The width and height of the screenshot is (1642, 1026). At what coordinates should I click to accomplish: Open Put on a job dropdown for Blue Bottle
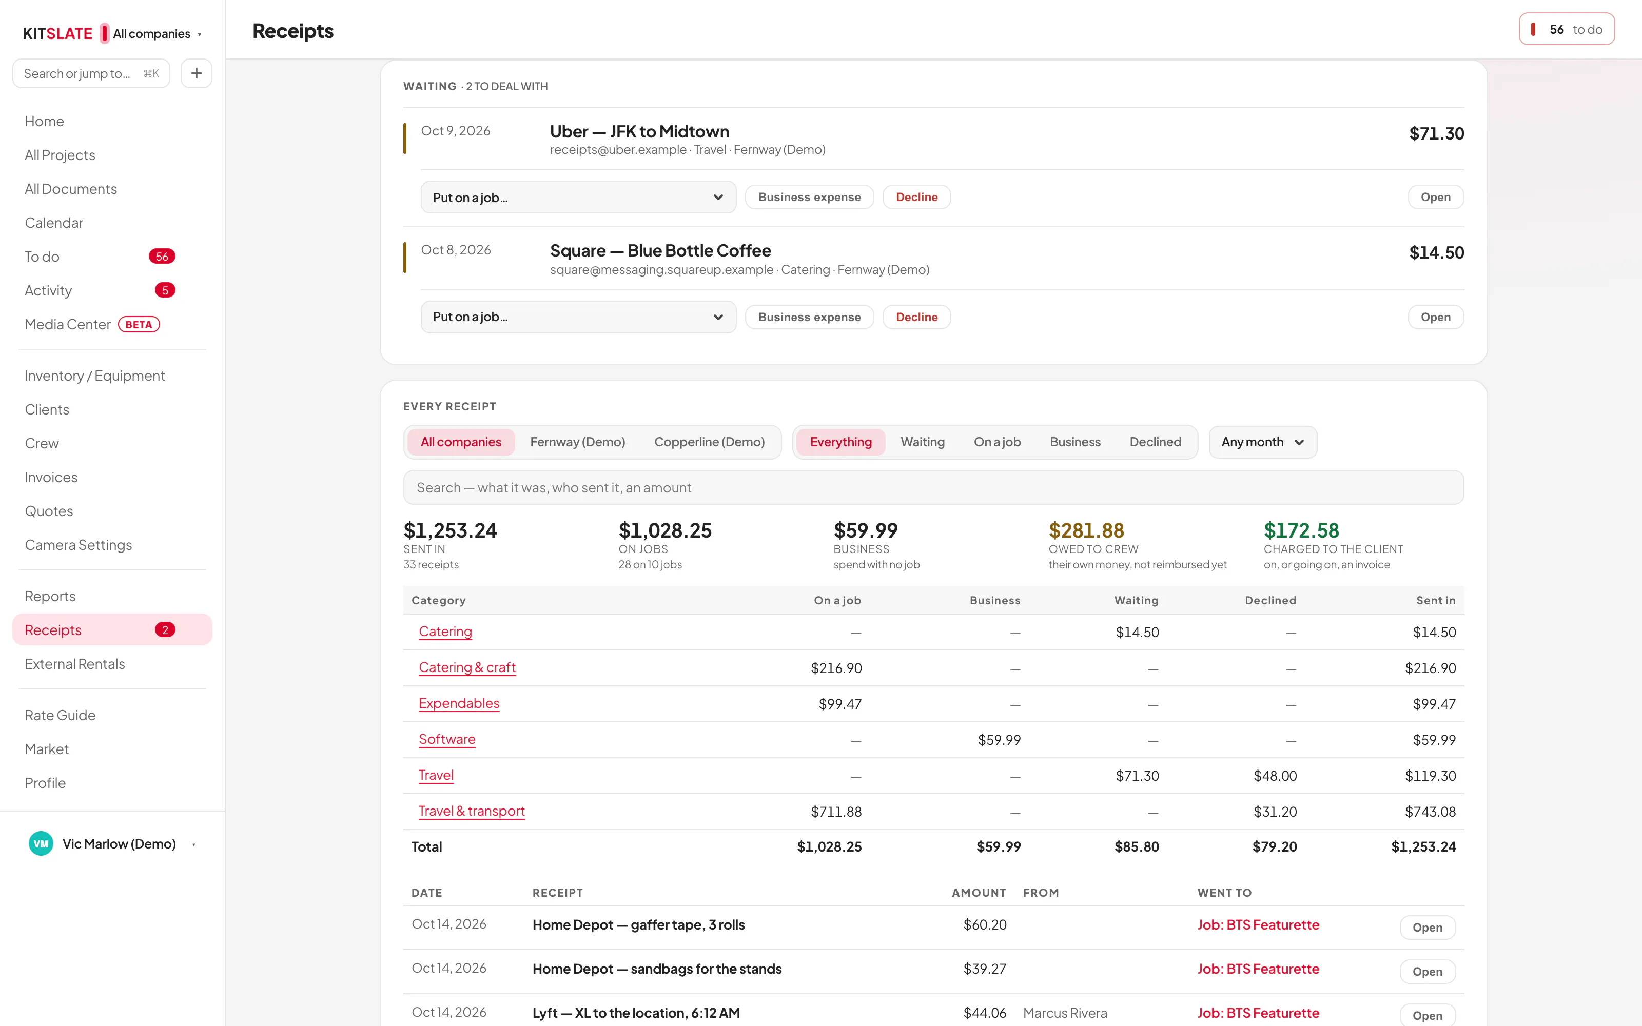pyautogui.click(x=578, y=317)
